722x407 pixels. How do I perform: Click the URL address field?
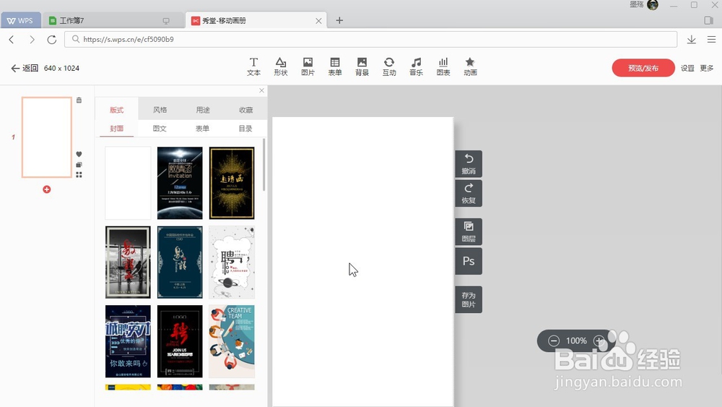point(370,40)
